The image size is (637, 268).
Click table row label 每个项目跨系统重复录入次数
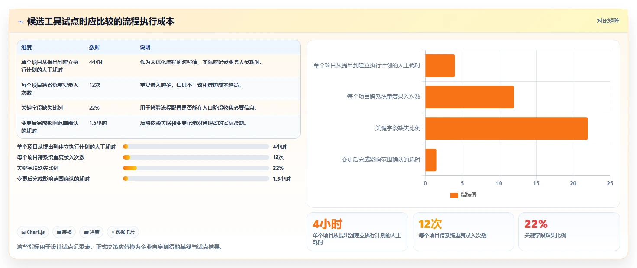(50, 89)
